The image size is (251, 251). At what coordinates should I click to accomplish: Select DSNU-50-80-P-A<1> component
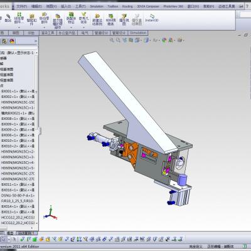click(x=18, y=195)
